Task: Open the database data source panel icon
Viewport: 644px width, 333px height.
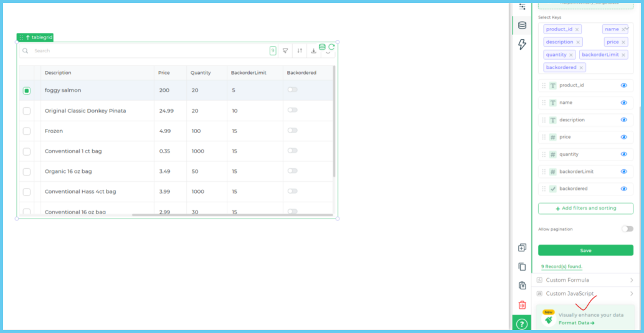Action: click(522, 26)
